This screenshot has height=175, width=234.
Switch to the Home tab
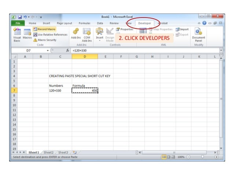click(32, 23)
